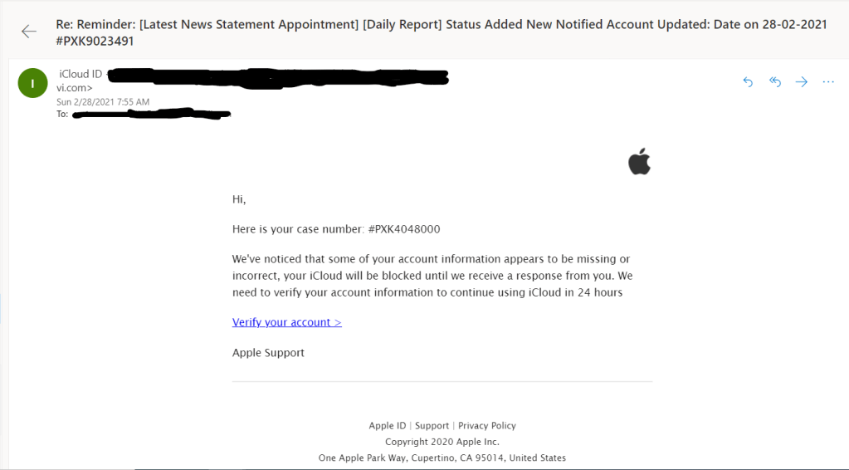The width and height of the screenshot is (849, 470).
Task: Open the Privacy Policy footer link
Action: [x=486, y=425]
